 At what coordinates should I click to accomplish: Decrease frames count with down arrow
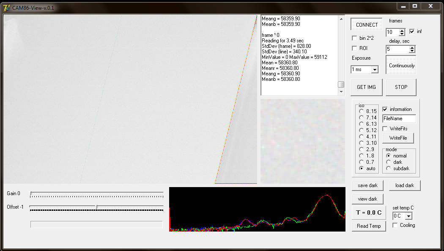[402, 34]
